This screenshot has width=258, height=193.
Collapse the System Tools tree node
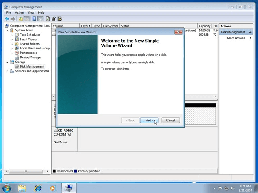(x=8, y=30)
